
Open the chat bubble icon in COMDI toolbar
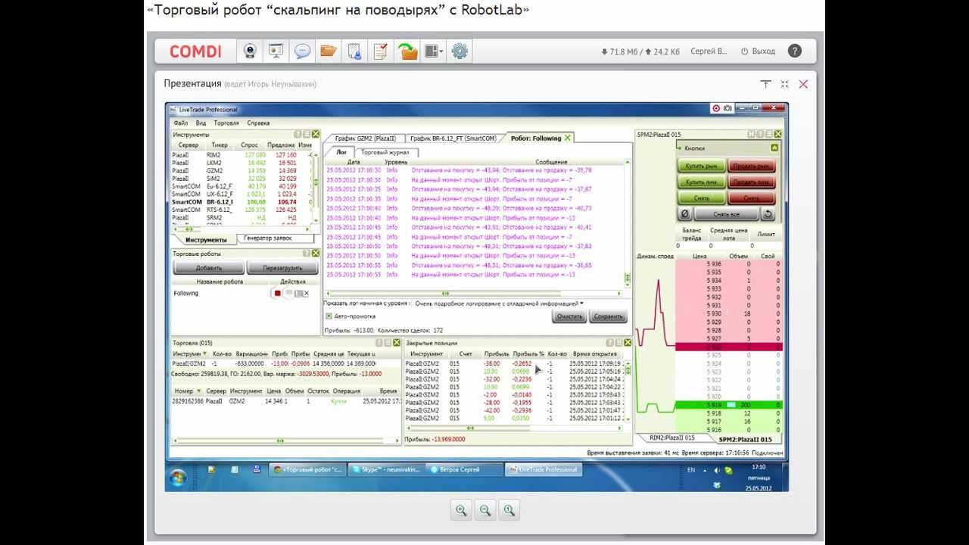(302, 51)
